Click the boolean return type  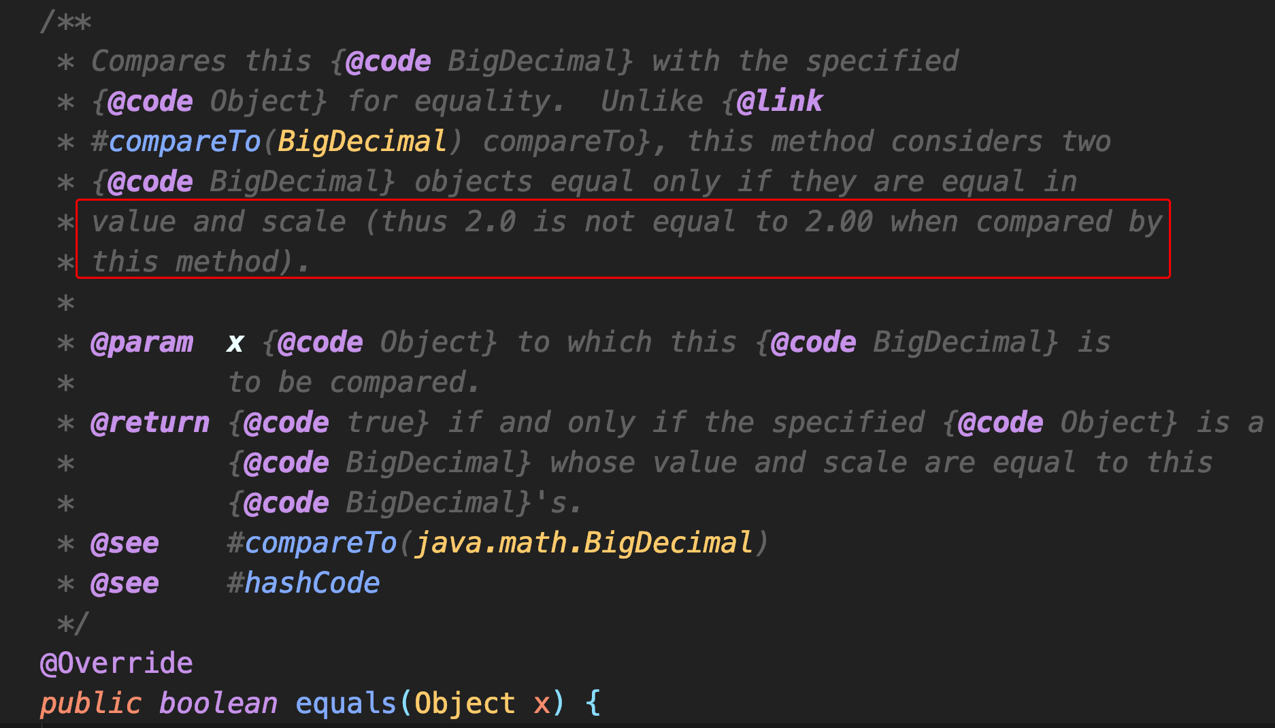(218, 704)
